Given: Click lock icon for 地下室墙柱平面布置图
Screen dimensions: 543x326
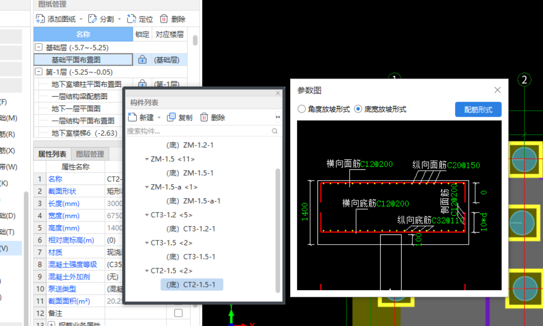Looking at the screenshot, I should click(x=142, y=83).
